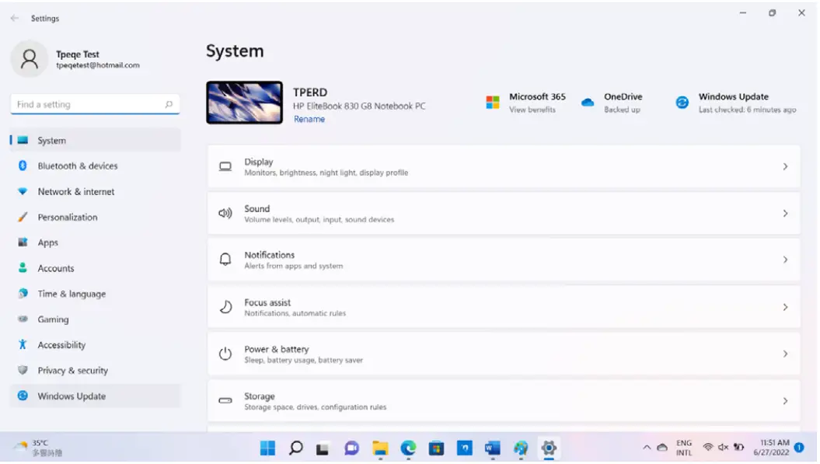Click the Search icon on the taskbar

295,448
